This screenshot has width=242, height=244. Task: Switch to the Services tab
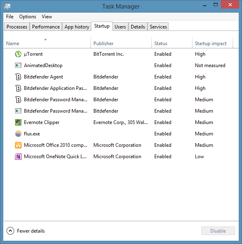point(158,27)
